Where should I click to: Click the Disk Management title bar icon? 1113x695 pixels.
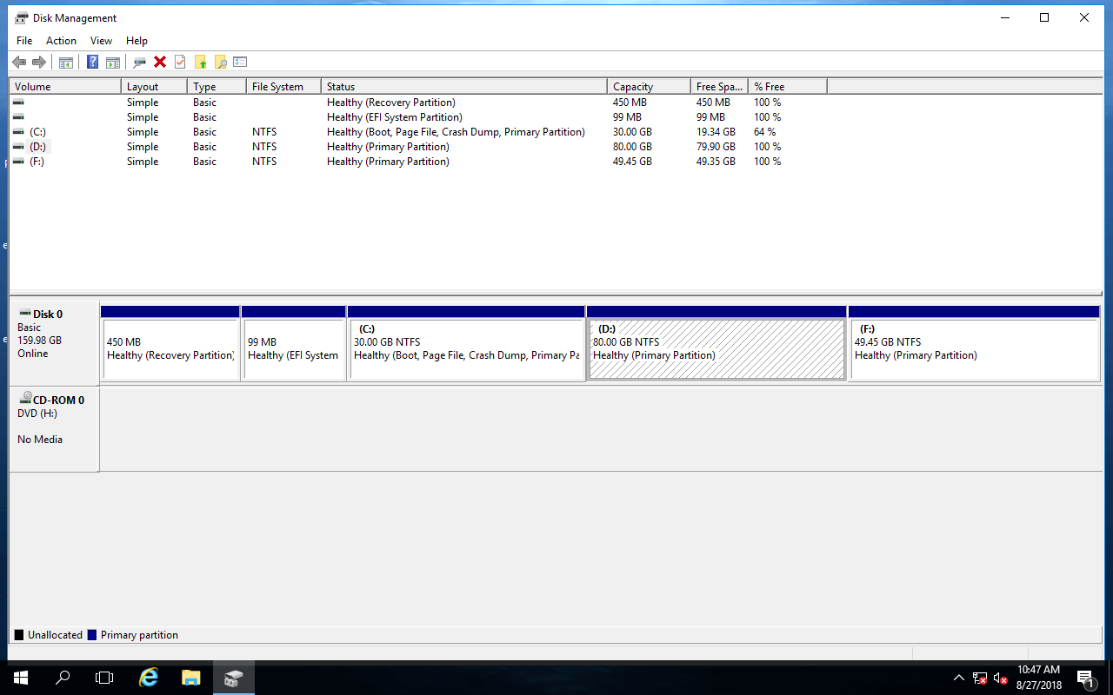(21, 17)
